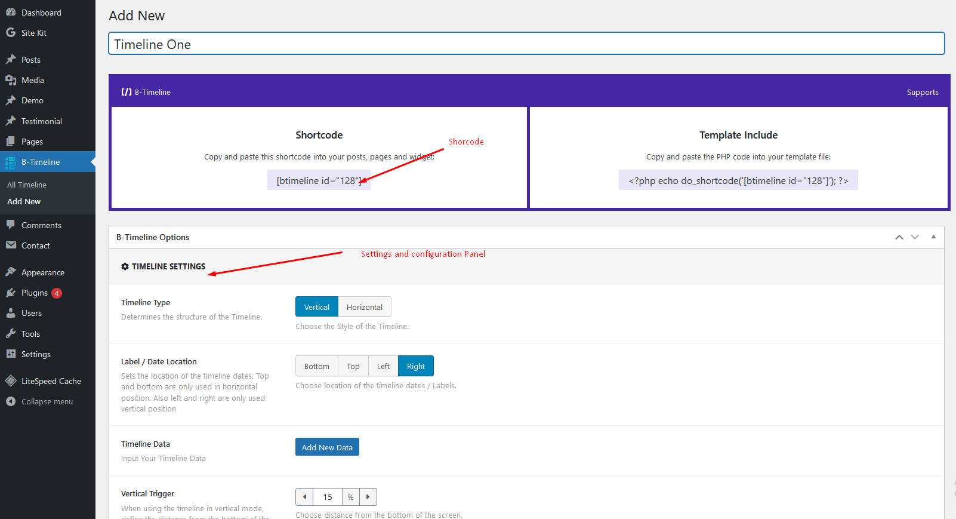Click the Collapse menu arrow icon

click(x=11, y=401)
